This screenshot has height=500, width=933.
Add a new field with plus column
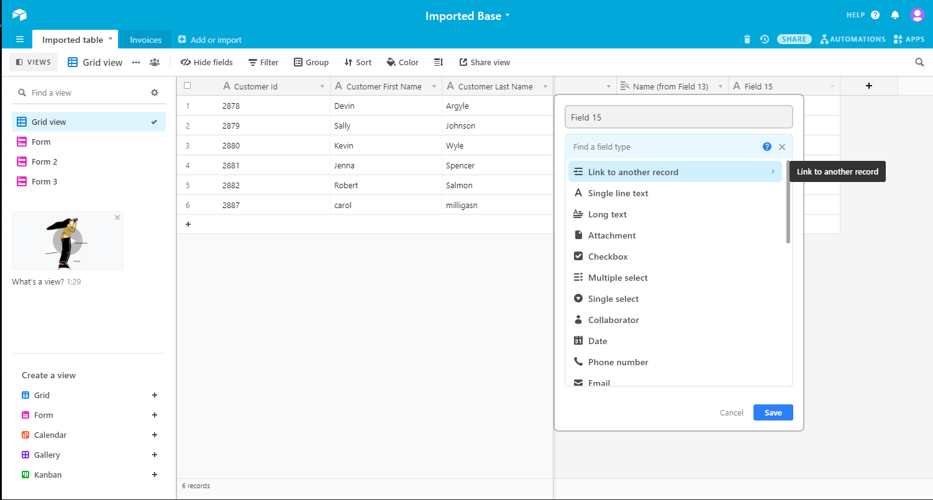tap(869, 86)
